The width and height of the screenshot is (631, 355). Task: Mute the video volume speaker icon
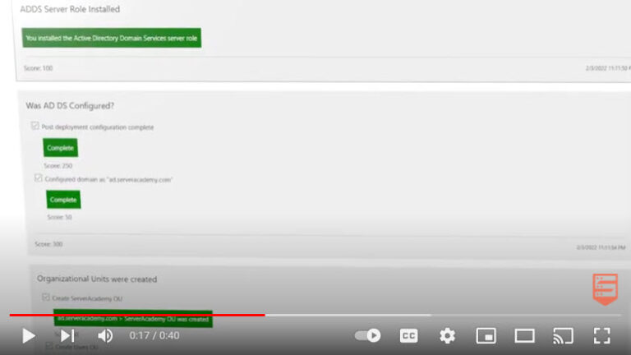click(x=106, y=335)
